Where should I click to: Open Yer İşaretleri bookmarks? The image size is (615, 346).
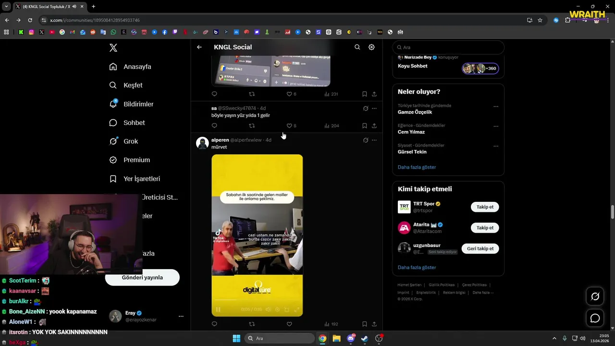point(135,179)
